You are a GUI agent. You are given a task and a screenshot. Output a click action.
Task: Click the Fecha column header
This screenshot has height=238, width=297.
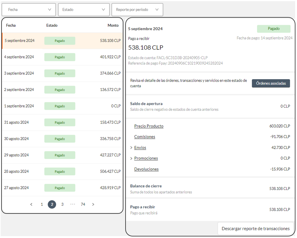(11, 25)
